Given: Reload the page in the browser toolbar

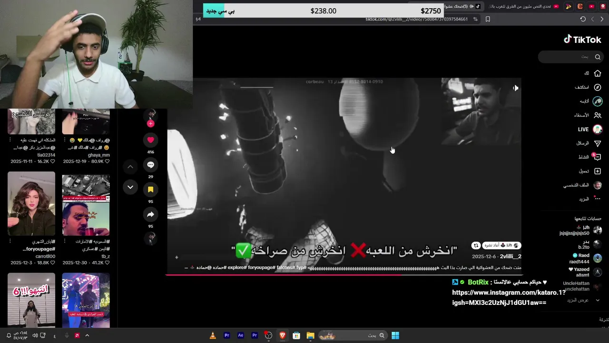Looking at the screenshot, I should point(583,19).
